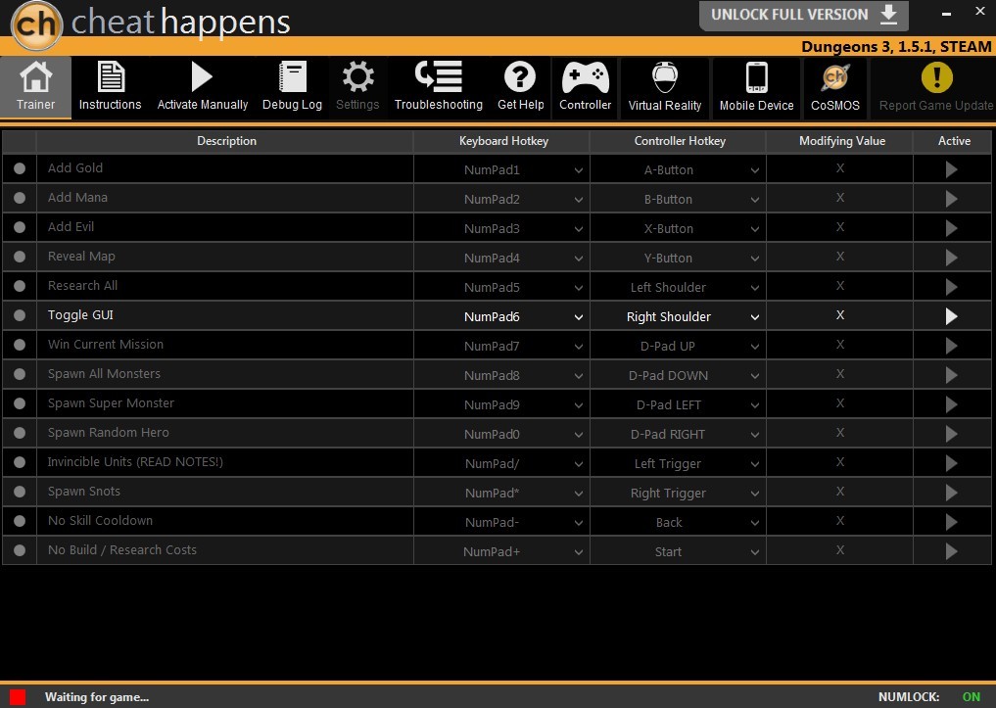The height and width of the screenshot is (708, 996).
Task: Click the Unlock Full Version button
Action: pyautogui.click(x=803, y=15)
